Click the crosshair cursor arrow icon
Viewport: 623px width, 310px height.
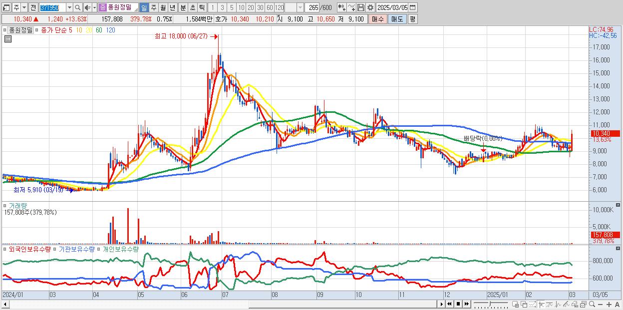(x=541, y=304)
